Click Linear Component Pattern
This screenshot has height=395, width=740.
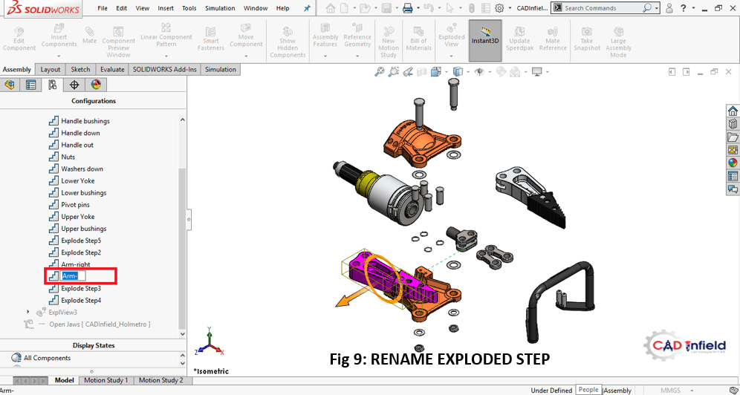[x=166, y=36]
